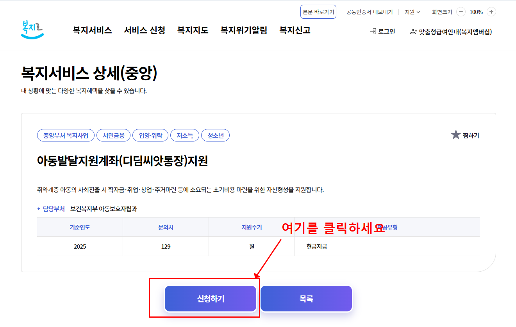Click the 신청하기 button

210,298
